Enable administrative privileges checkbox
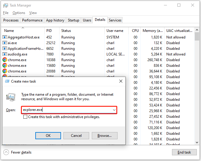The height and width of the screenshot is (161, 201). [25, 117]
